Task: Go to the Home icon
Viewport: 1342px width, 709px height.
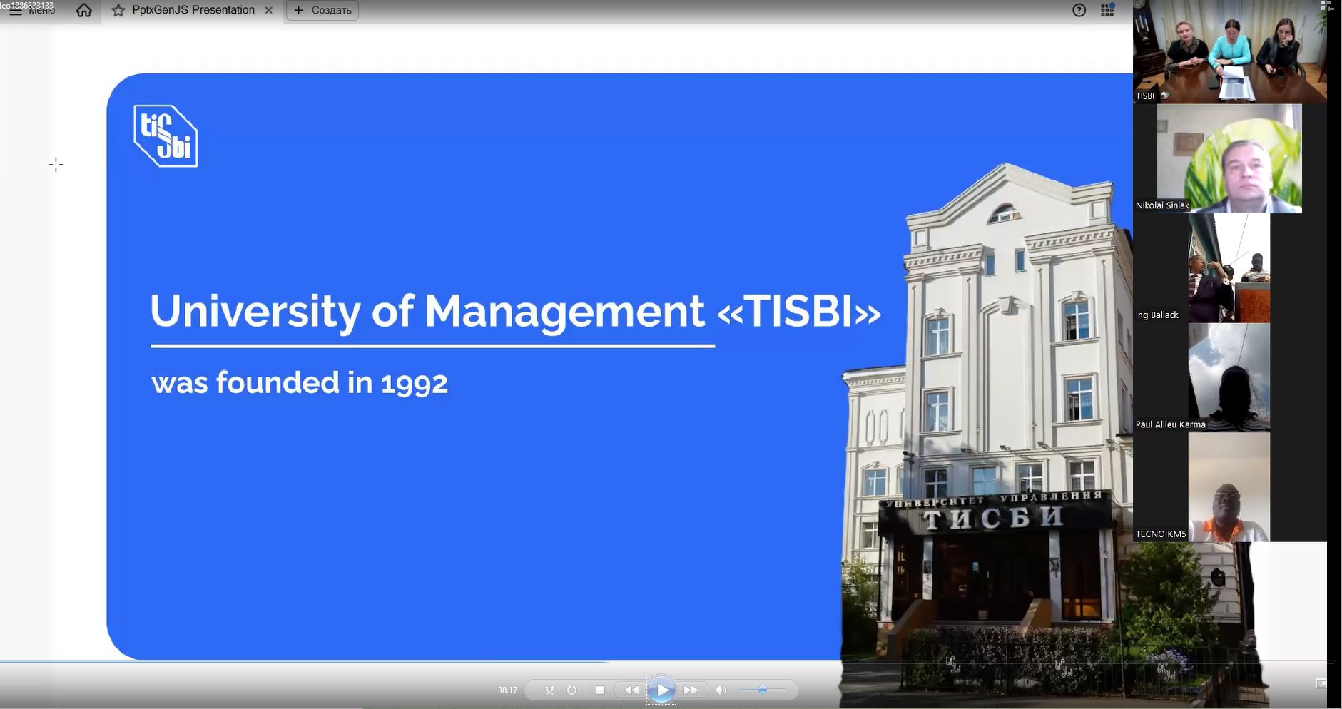Action: (84, 11)
